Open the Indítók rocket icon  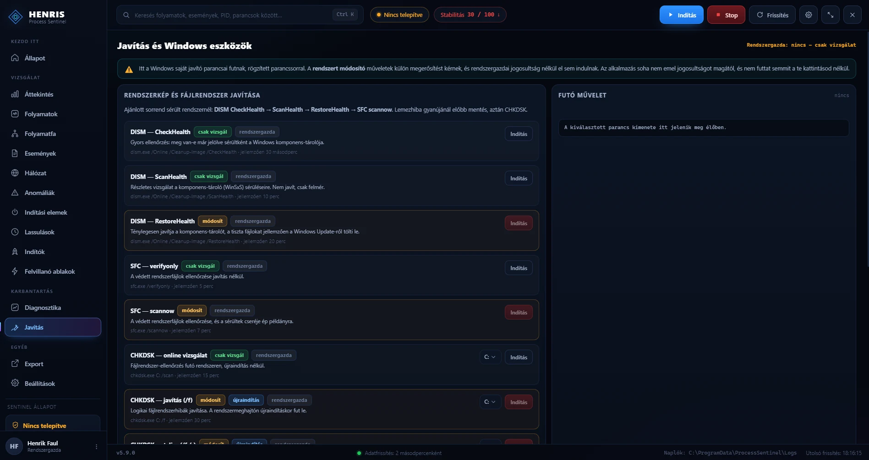[15, 251]
